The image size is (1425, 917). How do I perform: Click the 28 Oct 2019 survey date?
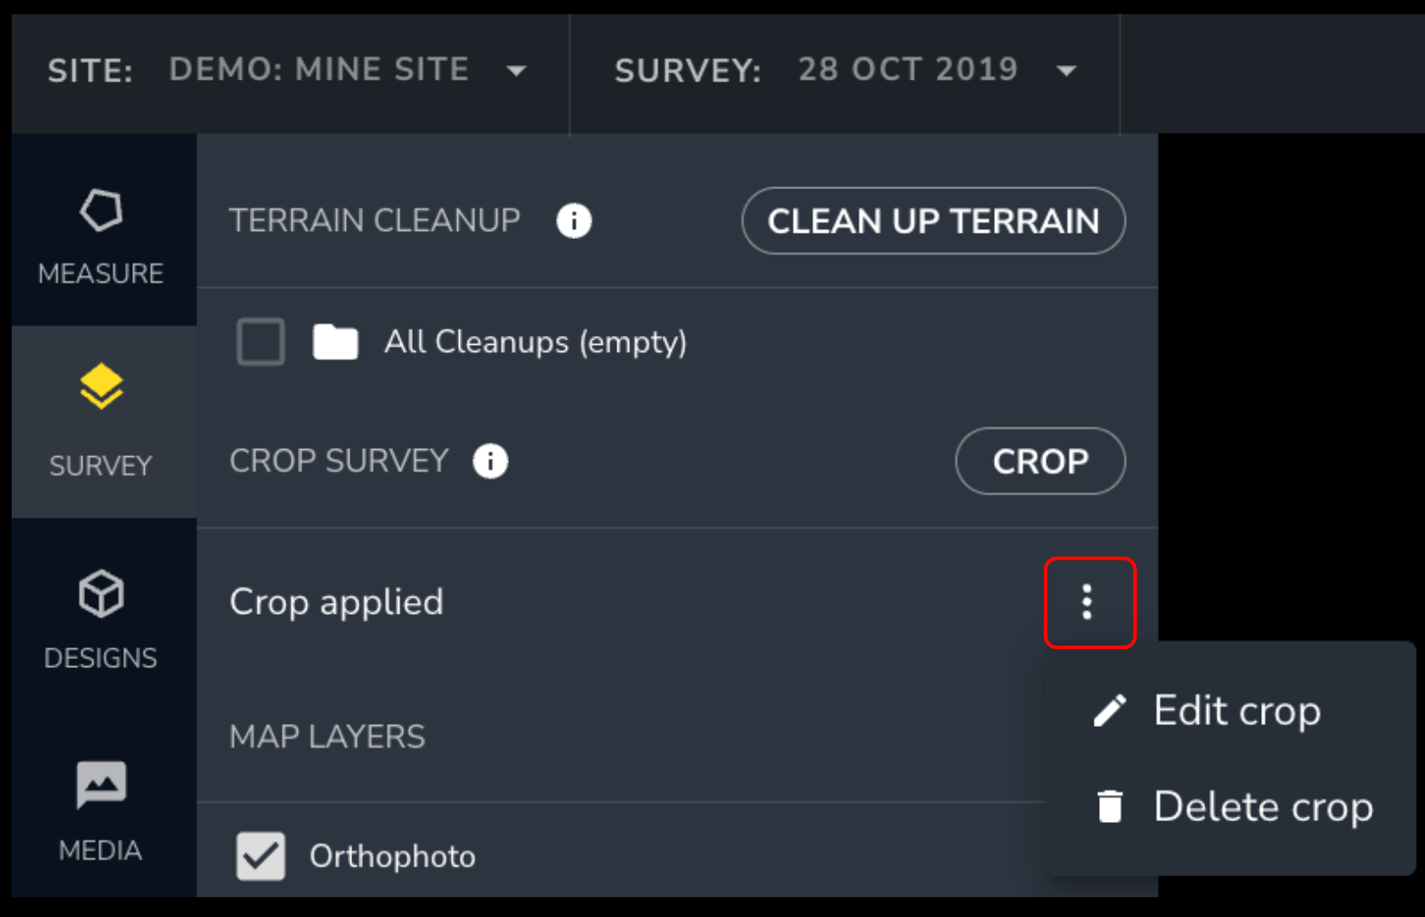click(908, 70)
